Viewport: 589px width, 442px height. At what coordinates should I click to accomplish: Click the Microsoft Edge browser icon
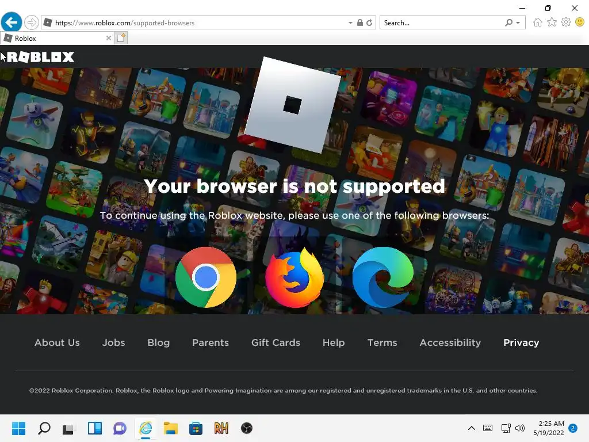383,277
